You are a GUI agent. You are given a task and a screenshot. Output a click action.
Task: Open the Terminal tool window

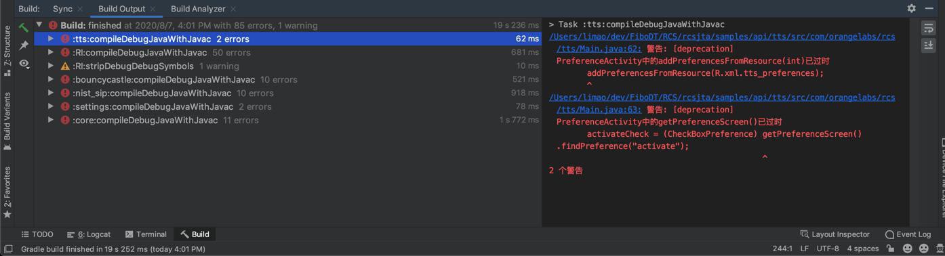pos(145,234)
